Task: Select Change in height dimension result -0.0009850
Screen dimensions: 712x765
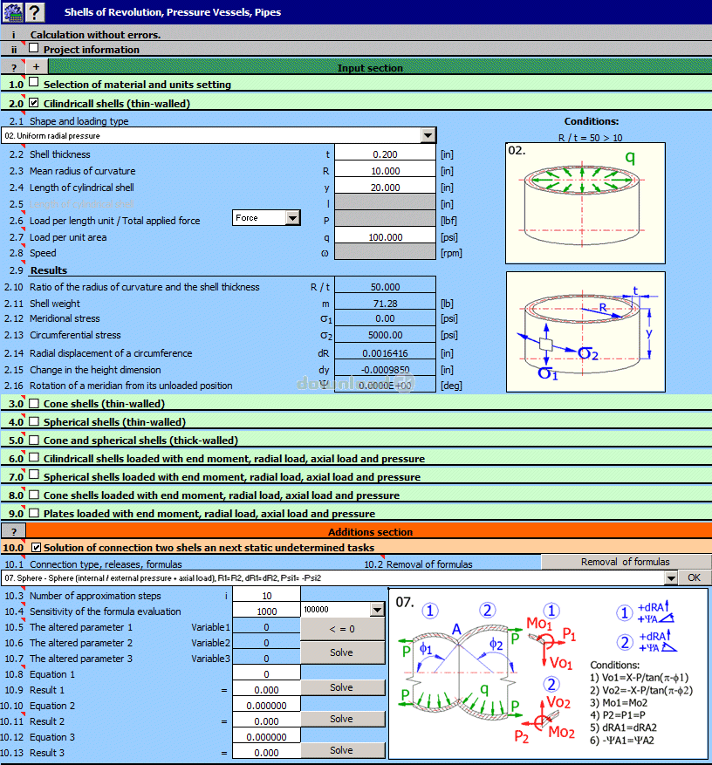Action: pos(385,370)
